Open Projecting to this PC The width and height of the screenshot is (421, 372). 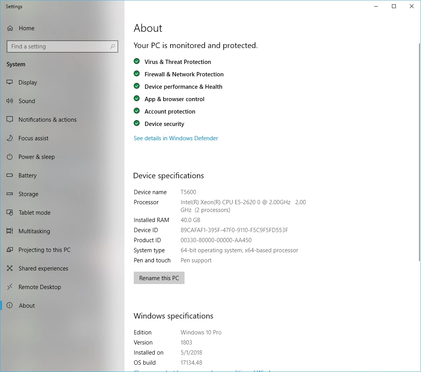coord(62,250)
